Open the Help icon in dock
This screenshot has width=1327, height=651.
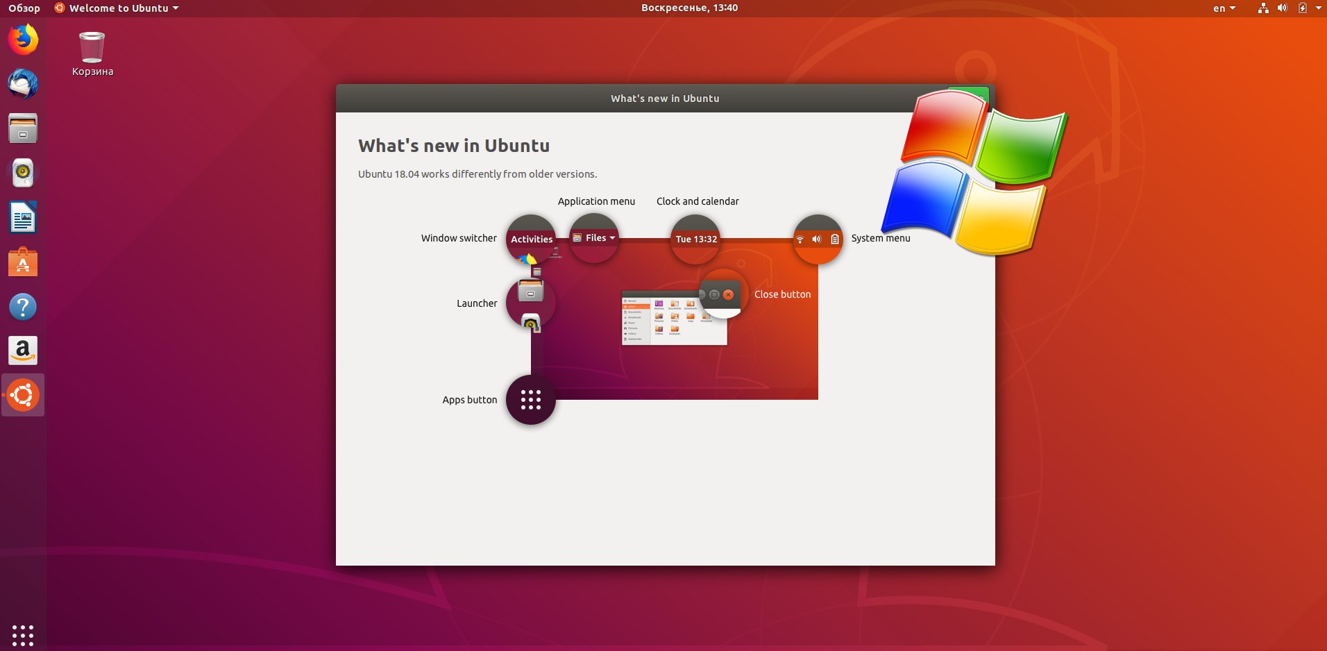[23, 306]
